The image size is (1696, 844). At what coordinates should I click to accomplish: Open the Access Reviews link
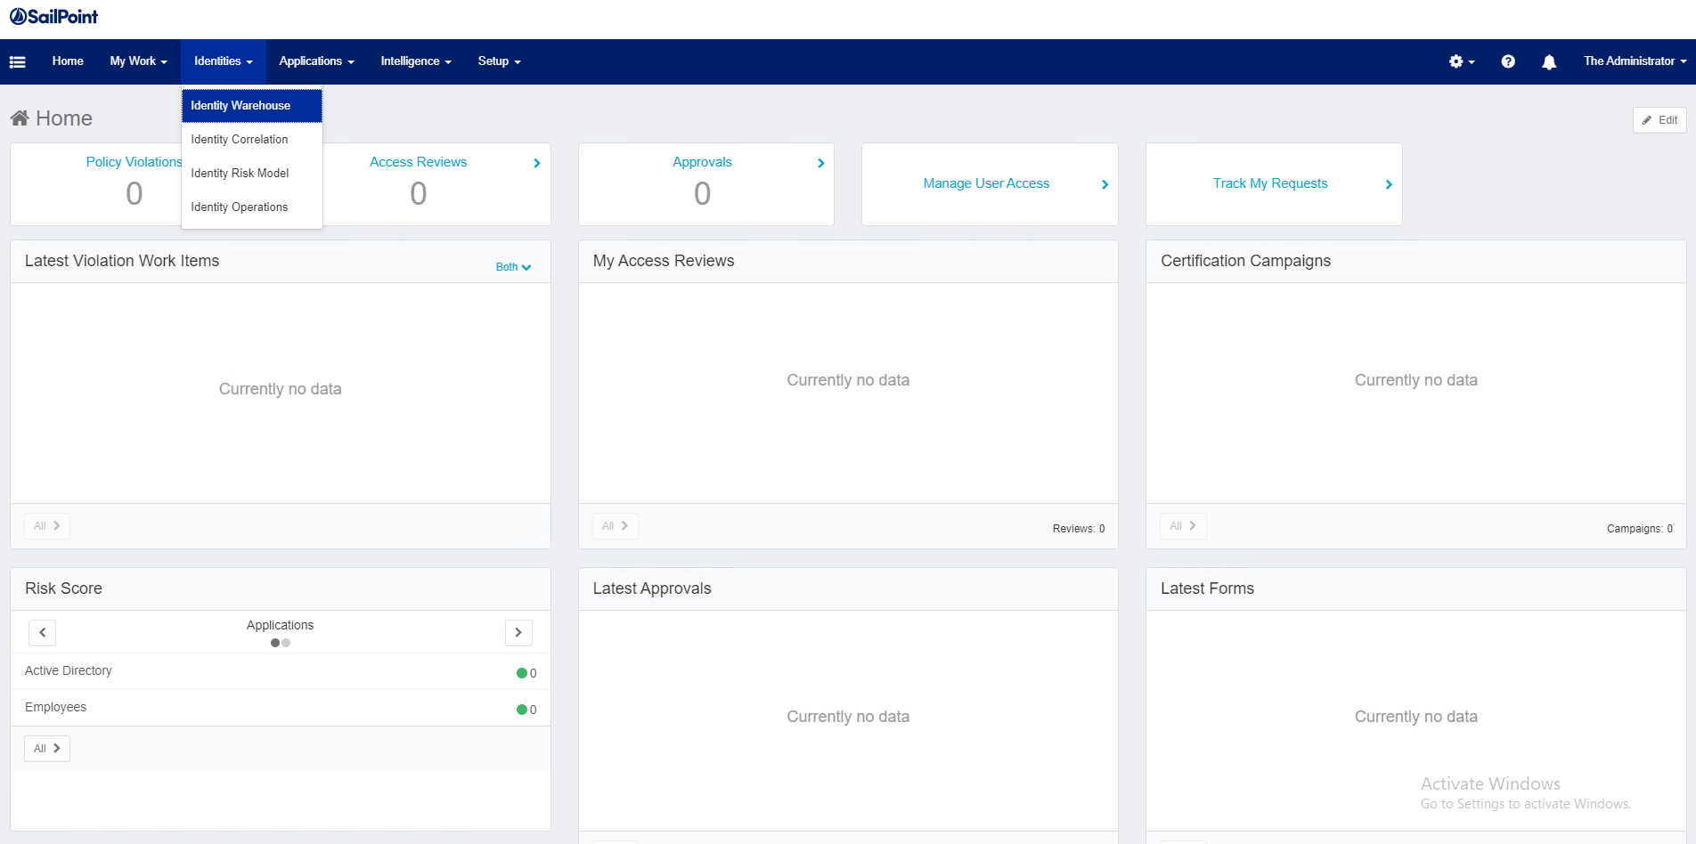418,162
